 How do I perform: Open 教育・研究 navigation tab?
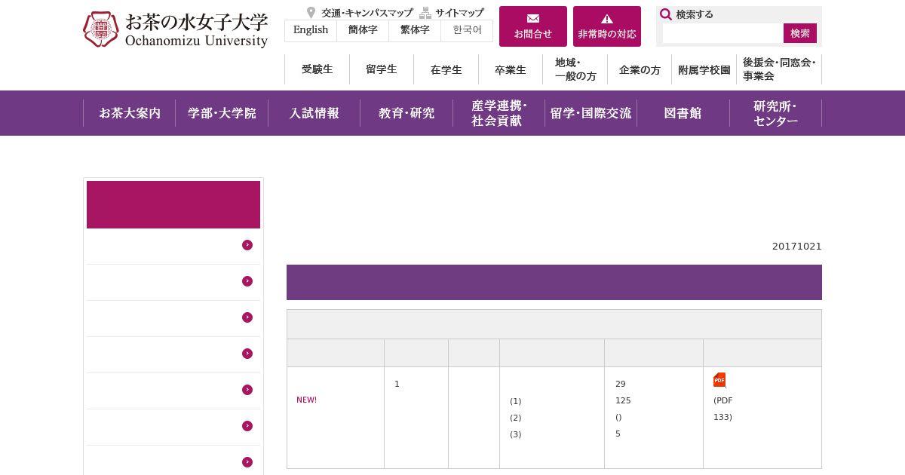click(406, 113)
